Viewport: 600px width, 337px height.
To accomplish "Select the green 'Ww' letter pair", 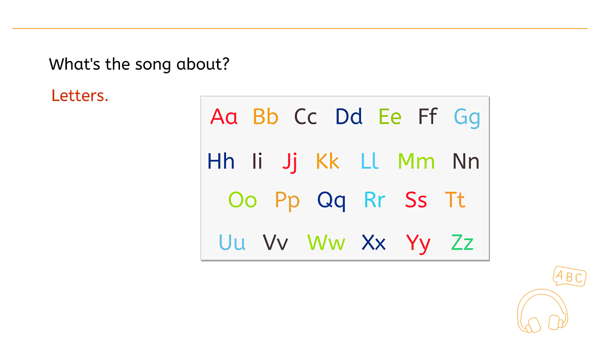I will pyautogui.click(x=326, y=243).
